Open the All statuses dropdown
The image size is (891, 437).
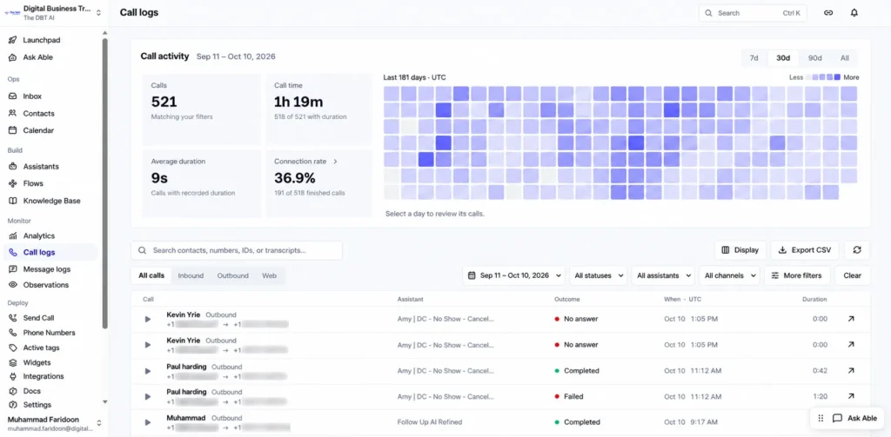coord(598,275)
